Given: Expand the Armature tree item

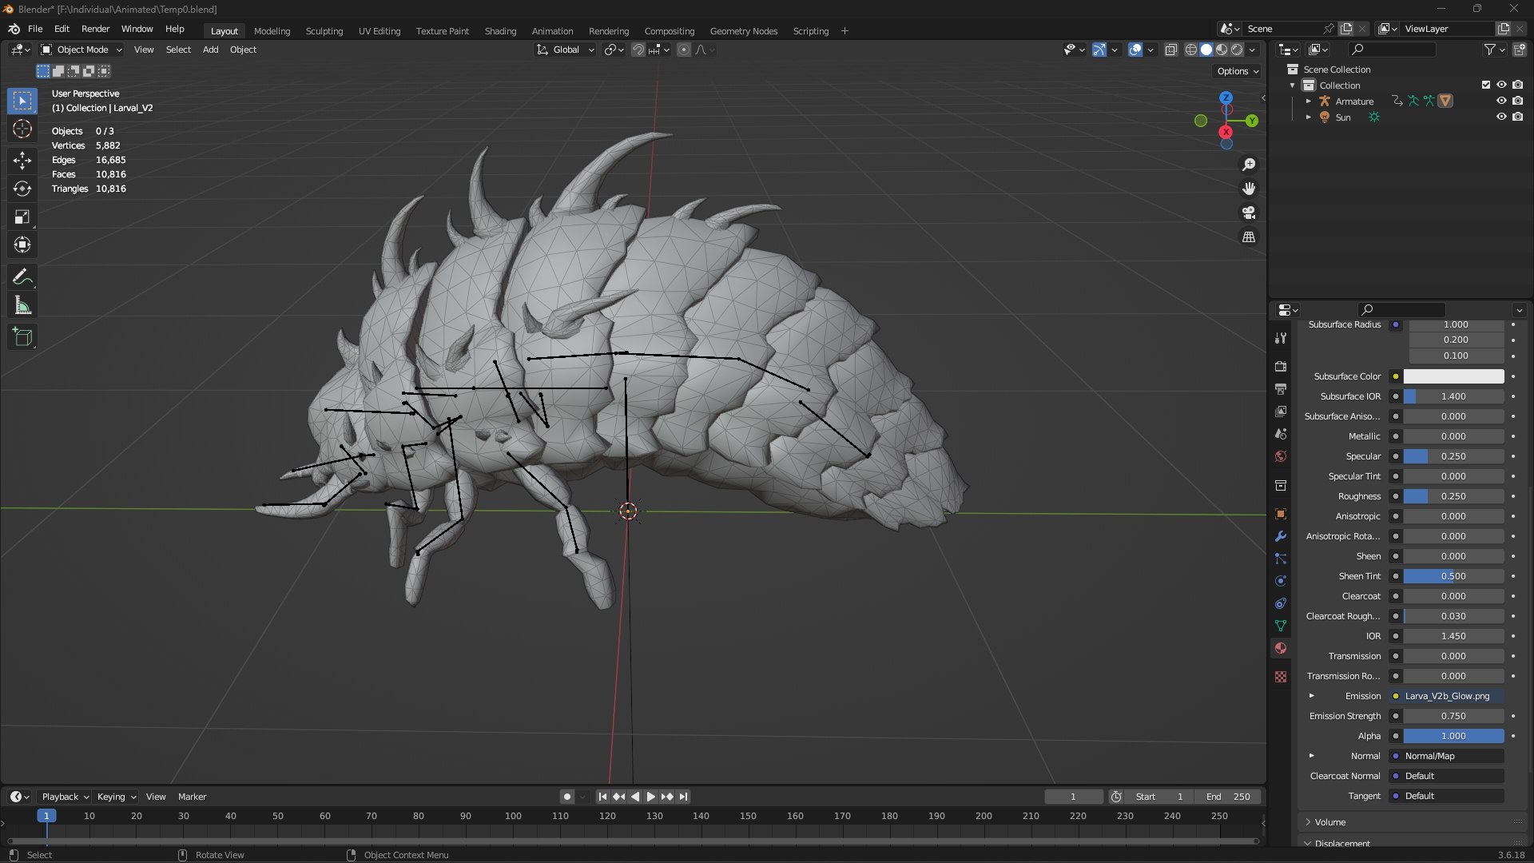Looking at the screenshot, I should coord(1309,101).
